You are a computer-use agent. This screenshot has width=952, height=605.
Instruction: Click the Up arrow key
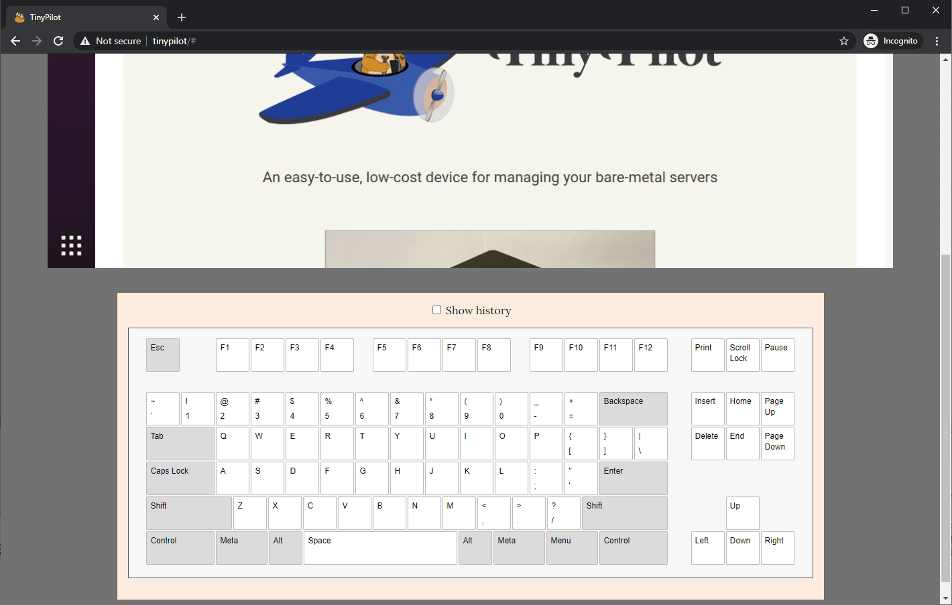(x=743, y=513)
